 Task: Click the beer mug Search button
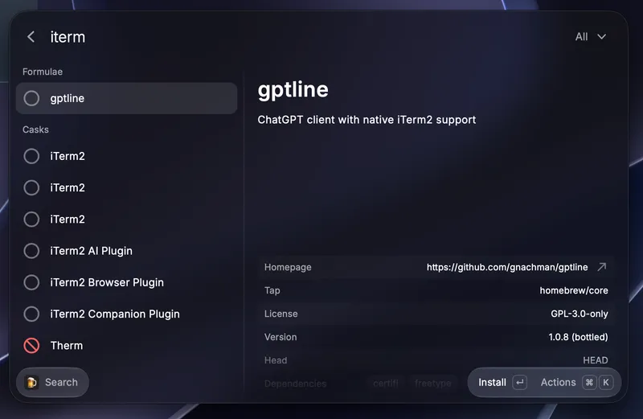(x=52, y=383)
